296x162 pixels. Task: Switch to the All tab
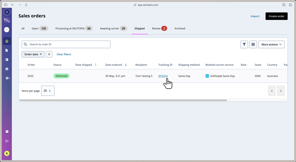point(23,28)
